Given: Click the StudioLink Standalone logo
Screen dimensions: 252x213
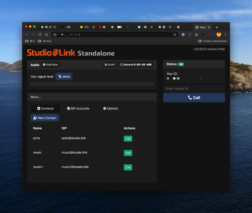Looking at the screenshot, I should pos(71,53).
